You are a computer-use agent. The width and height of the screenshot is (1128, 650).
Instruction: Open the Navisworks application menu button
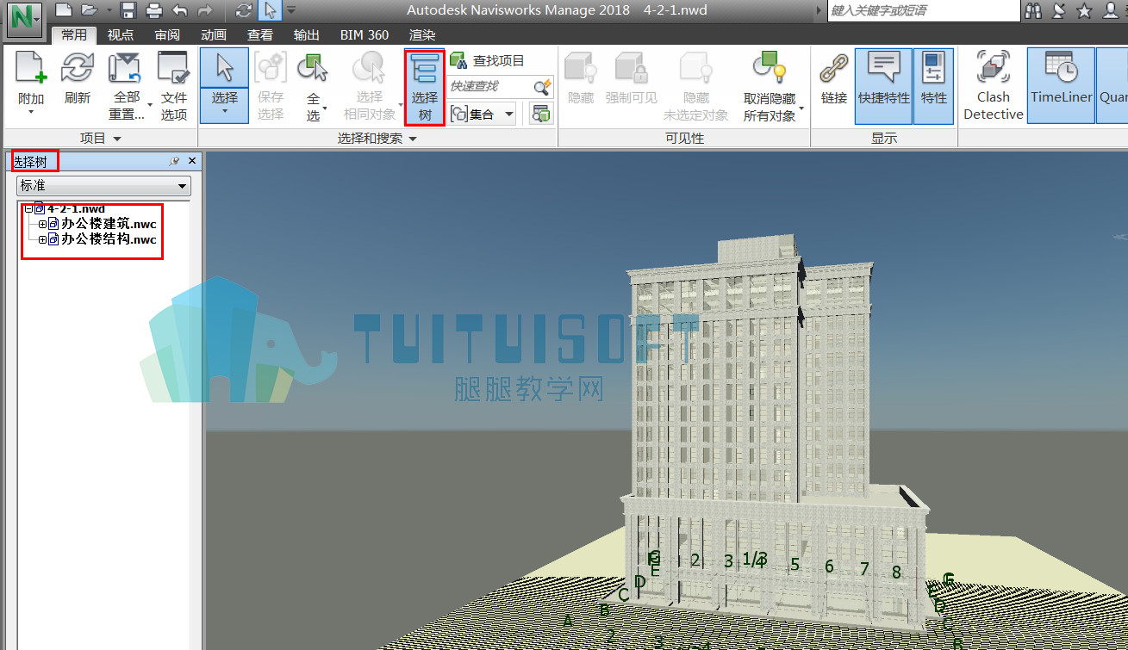pos(23,20)
